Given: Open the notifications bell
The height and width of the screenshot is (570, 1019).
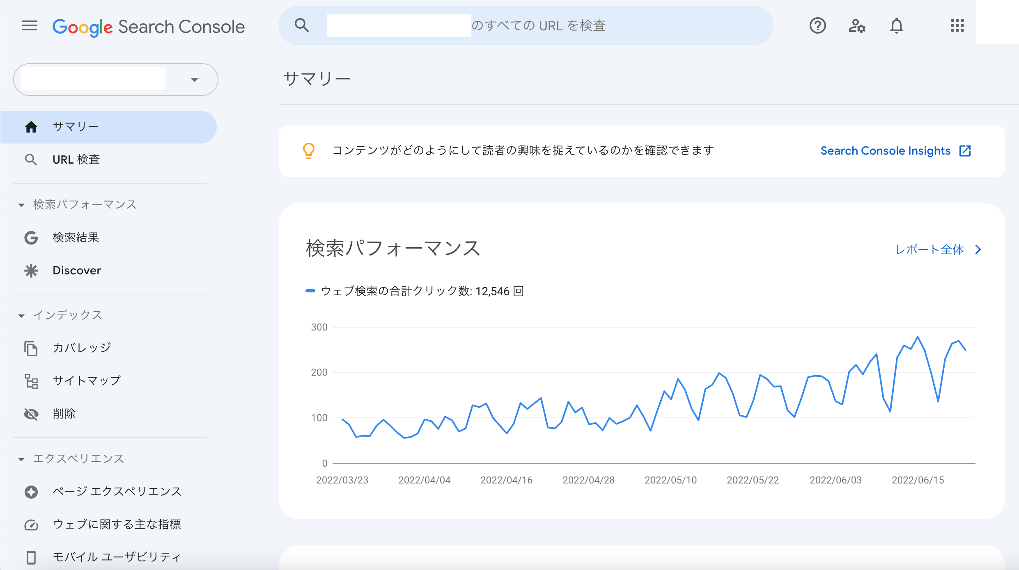Looking at the screenshot, I should click(x=896, y=26).
